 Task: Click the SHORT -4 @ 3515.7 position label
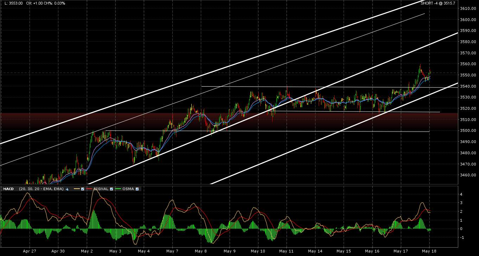click(438, 3)
